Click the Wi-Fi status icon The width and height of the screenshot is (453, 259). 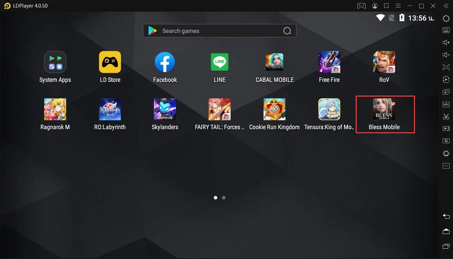pyautogui.click(x=380, y=18)
